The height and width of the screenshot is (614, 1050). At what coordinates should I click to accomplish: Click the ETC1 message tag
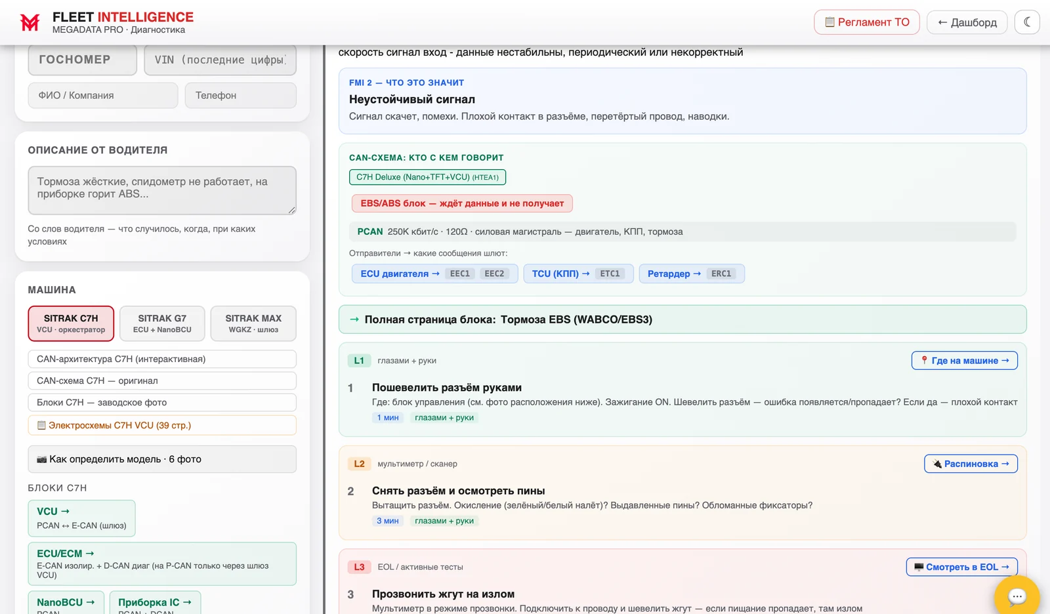pos(610,274)
